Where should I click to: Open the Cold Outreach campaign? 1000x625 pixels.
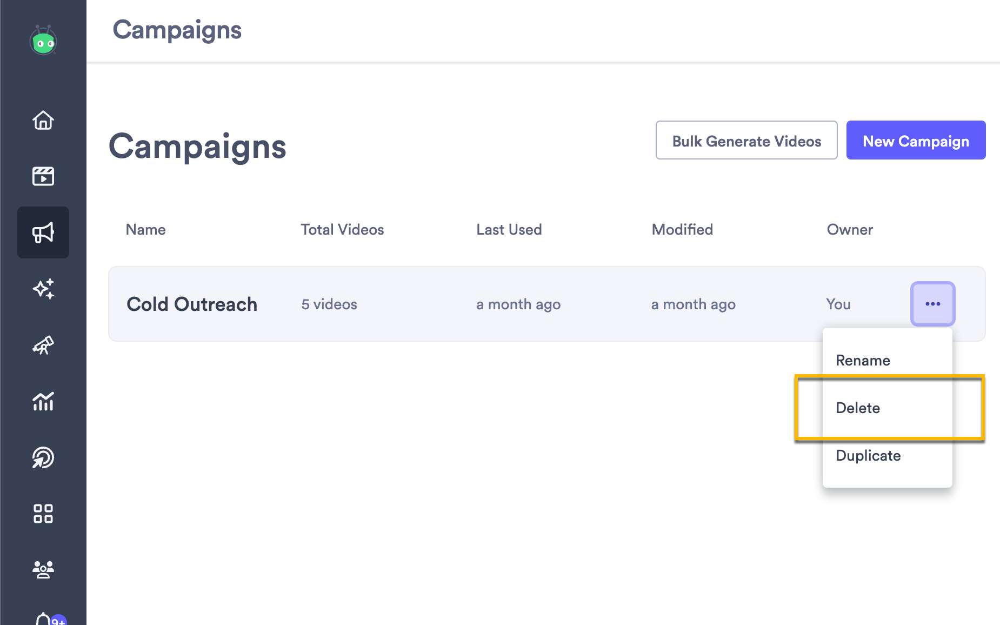(x=192, y=304)
